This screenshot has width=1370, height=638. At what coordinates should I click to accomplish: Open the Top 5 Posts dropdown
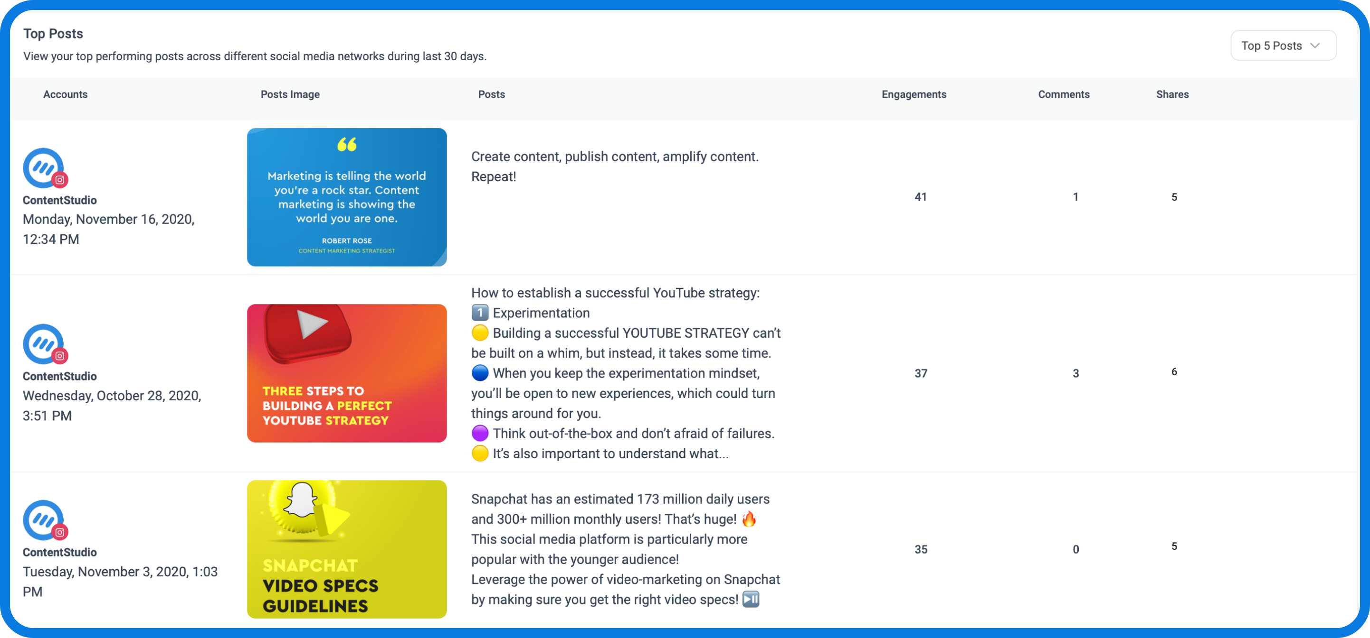coord(1283,46)
